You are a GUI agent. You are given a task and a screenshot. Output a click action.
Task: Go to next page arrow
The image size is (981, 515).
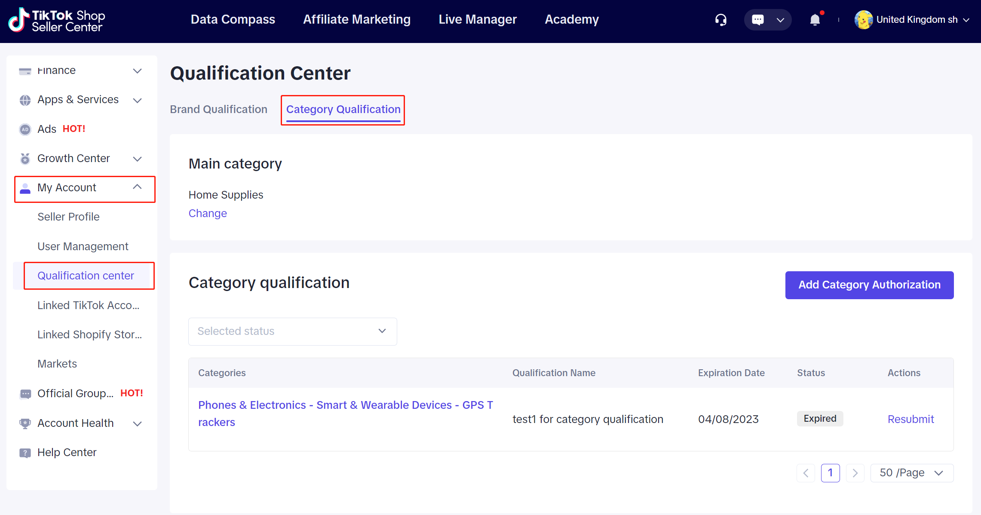tap(855, 473)
